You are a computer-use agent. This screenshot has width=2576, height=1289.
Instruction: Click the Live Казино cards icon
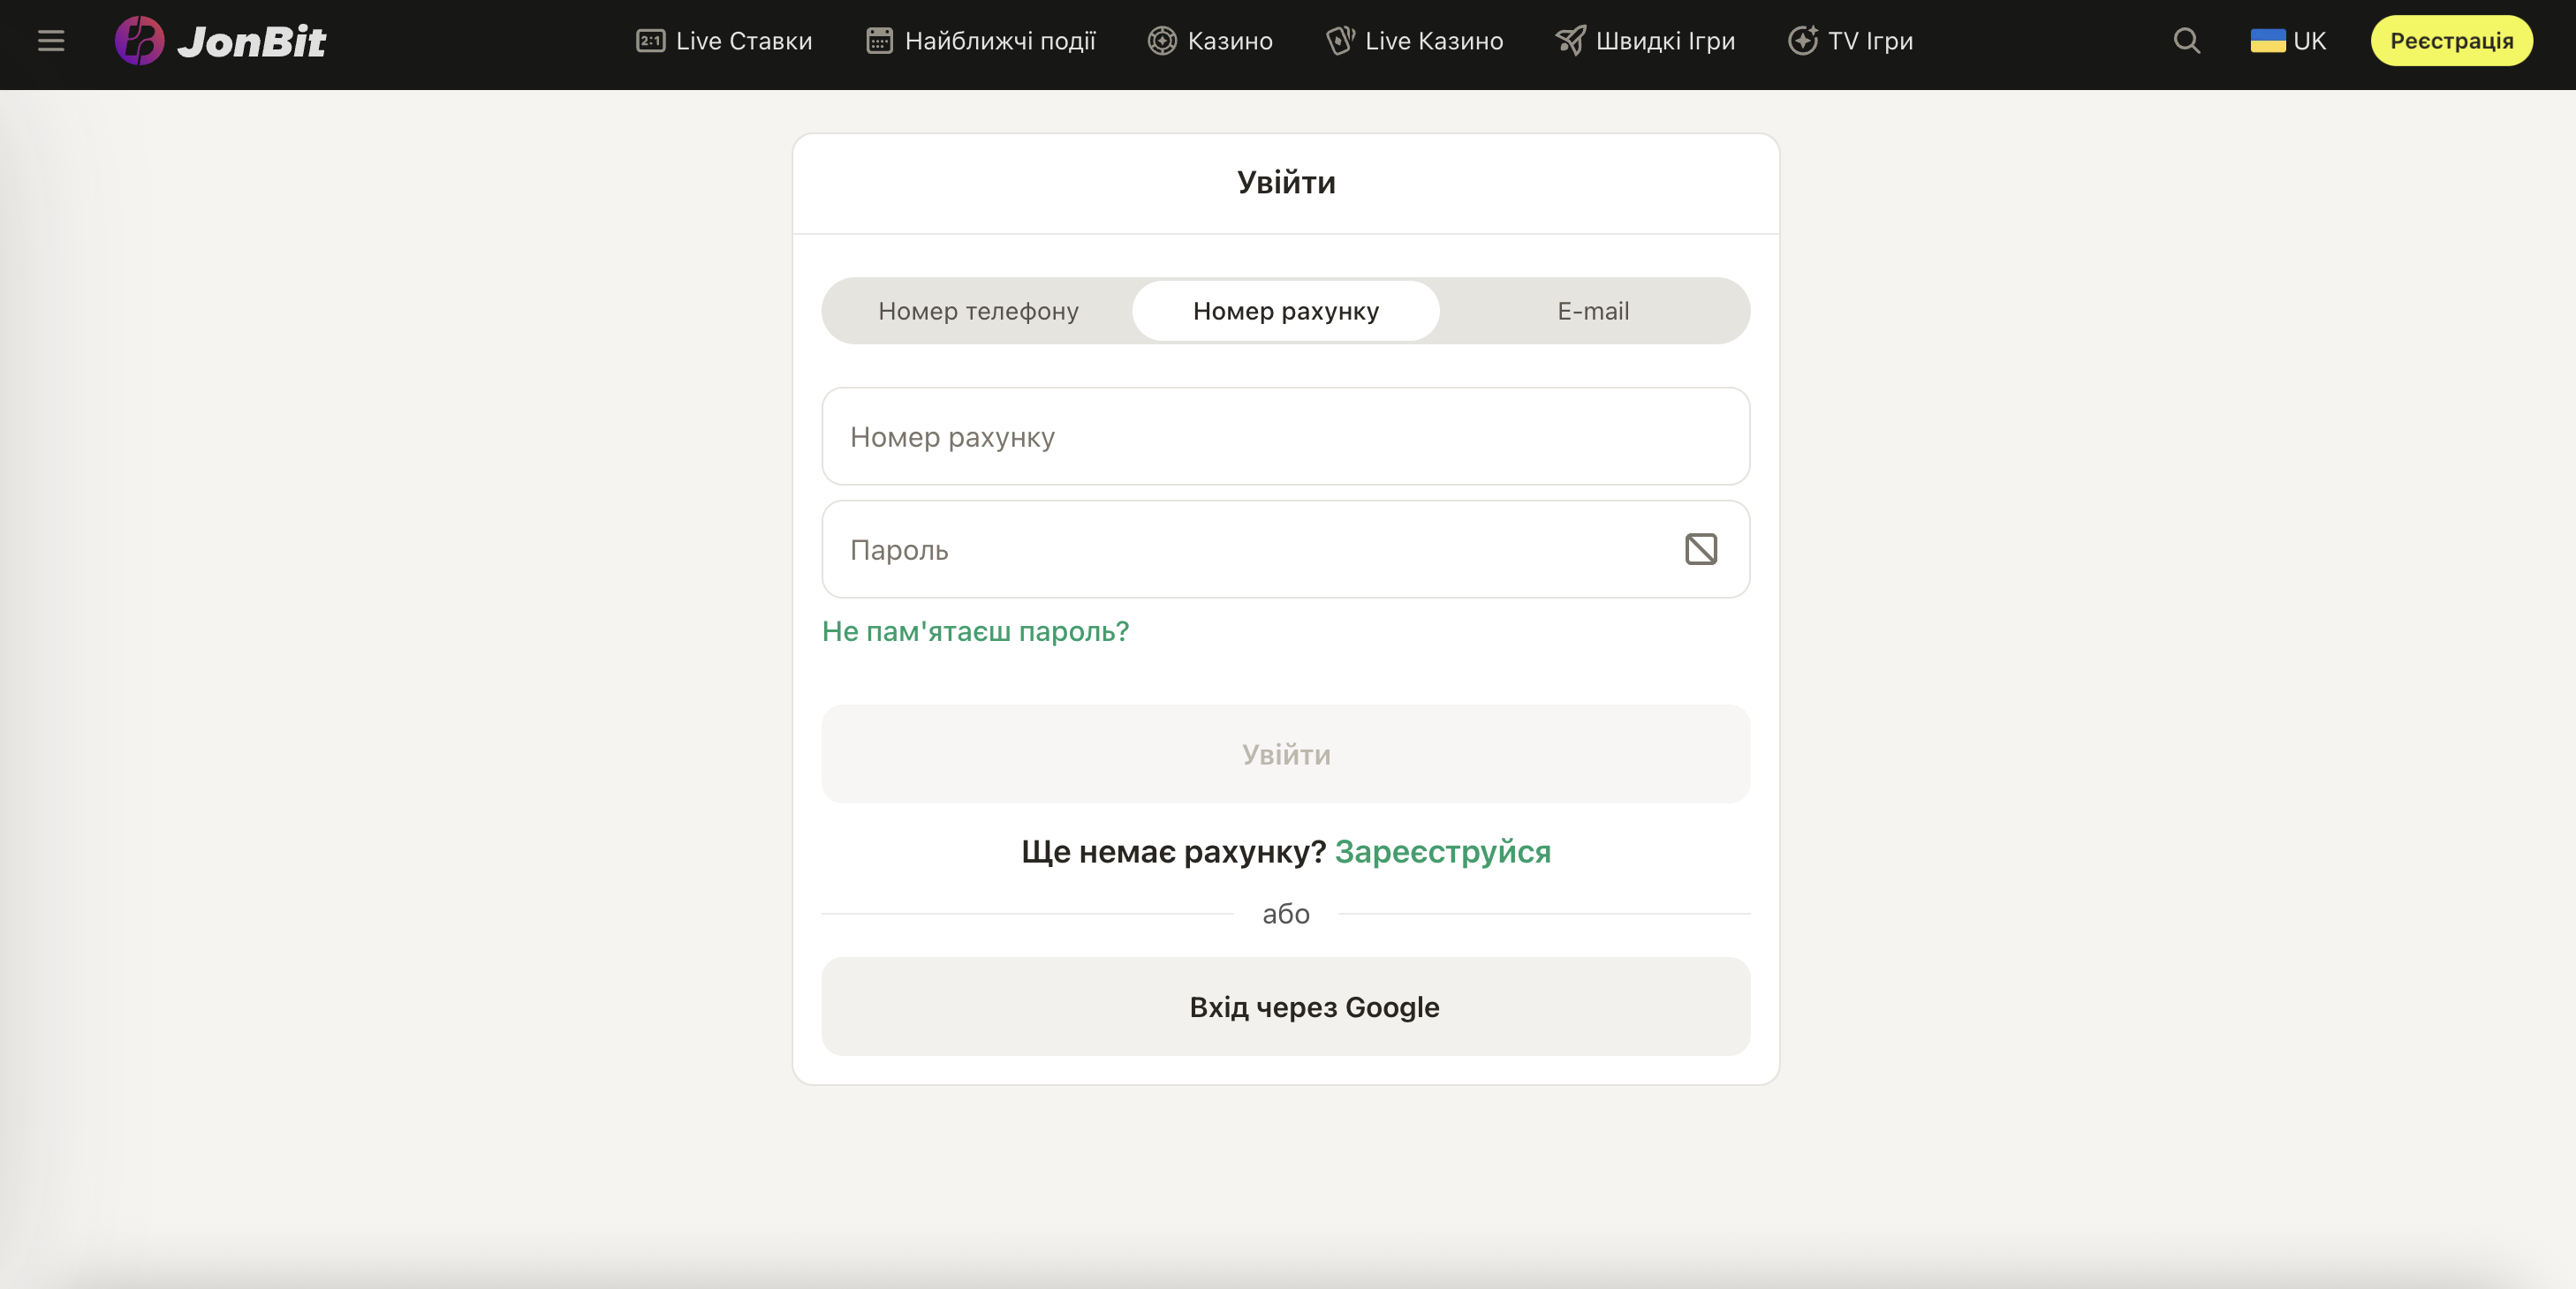pyautogui.click(x=1340, y=41)
